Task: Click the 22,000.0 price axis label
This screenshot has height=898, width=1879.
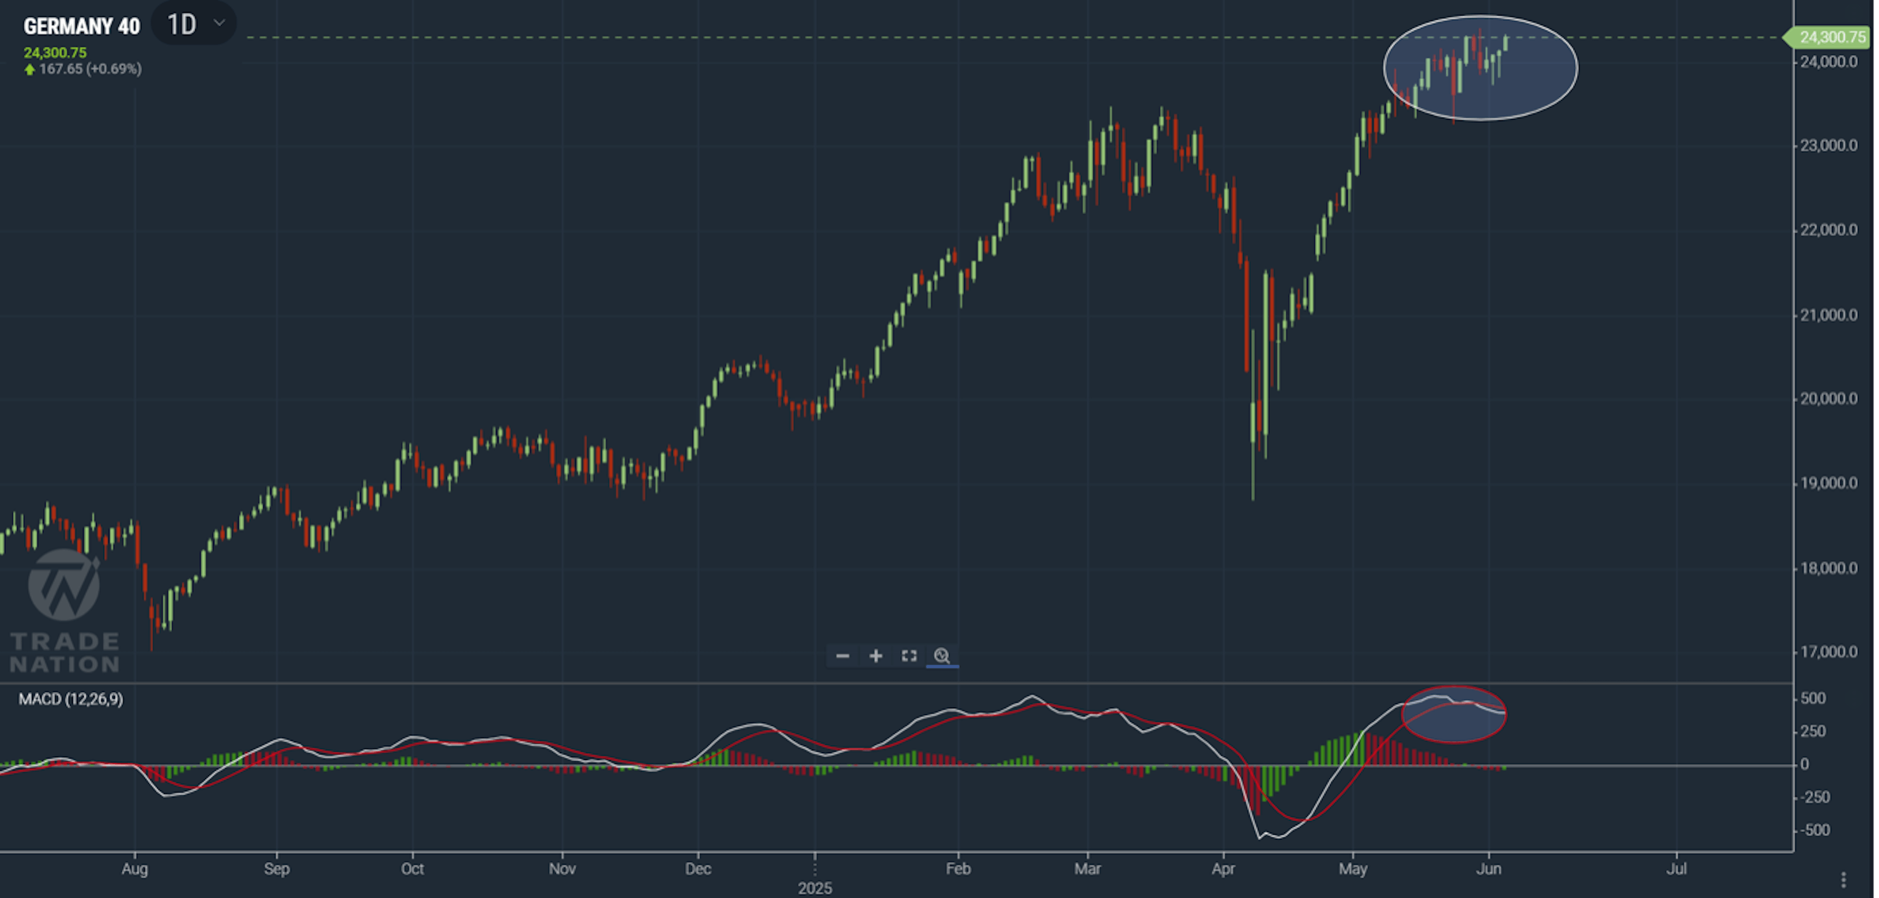Action: click(x=1828, y=230)
